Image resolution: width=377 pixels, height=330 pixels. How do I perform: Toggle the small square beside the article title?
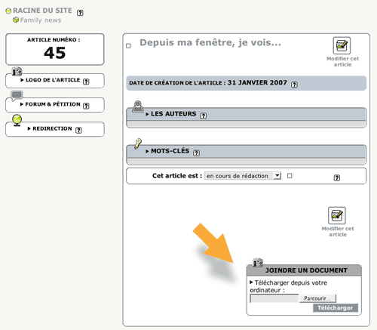128,46
